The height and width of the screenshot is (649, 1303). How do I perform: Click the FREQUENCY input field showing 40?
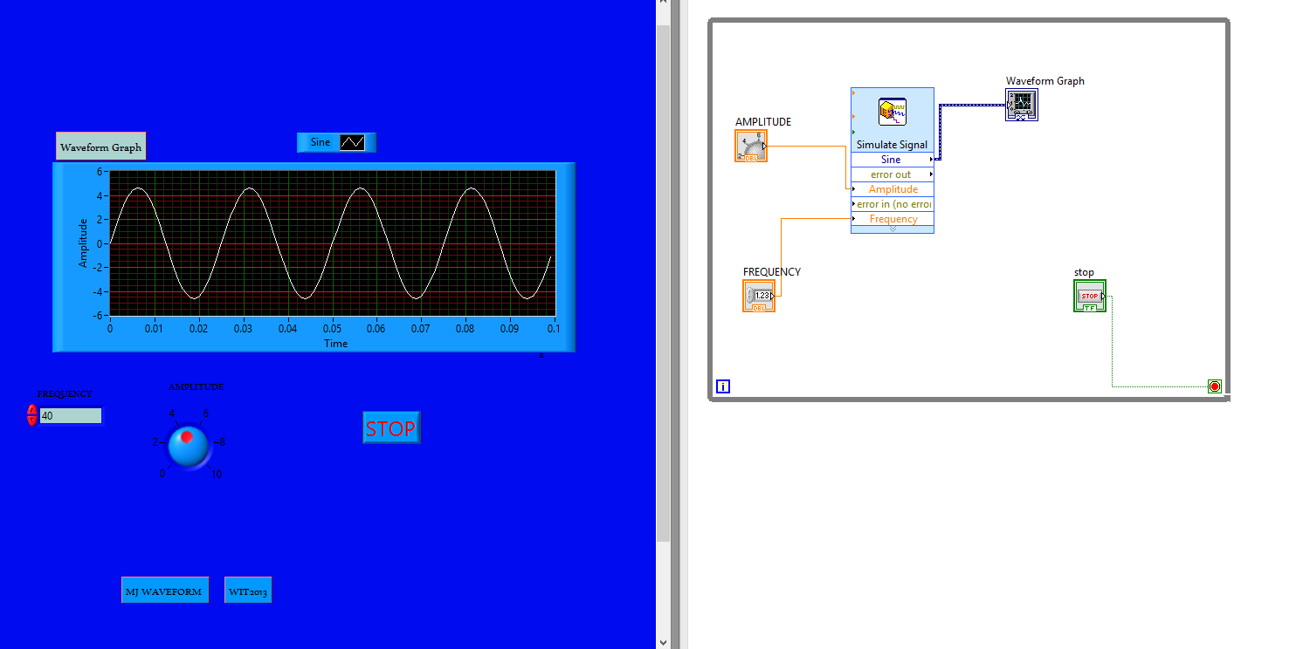(x=70, y=416)
